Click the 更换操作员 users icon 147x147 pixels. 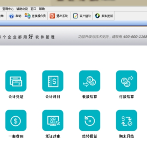(x=27, y=16)
